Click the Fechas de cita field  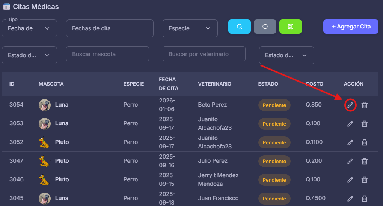(x=110, y=28)
